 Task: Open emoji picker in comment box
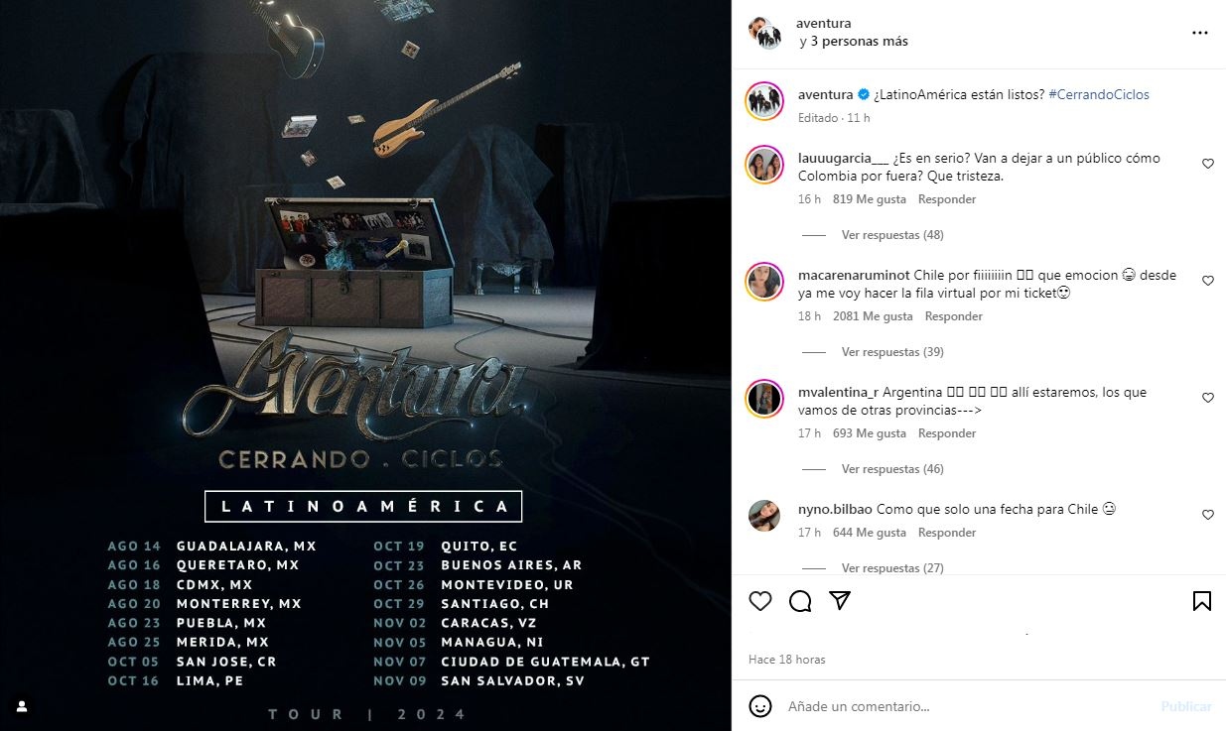[x=760, y=706]
